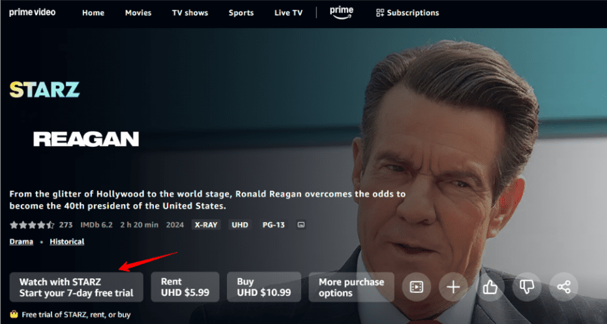Click the 2024 release year text
The height and width of the screenshot is (324, 607).
(x=175, y=225)
